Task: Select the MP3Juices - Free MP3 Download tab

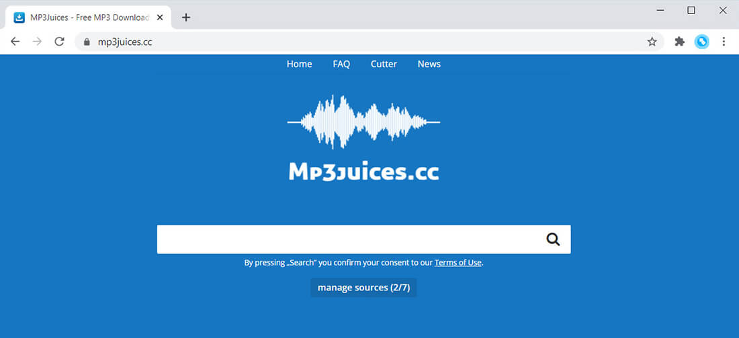Action: click(88, 18)
